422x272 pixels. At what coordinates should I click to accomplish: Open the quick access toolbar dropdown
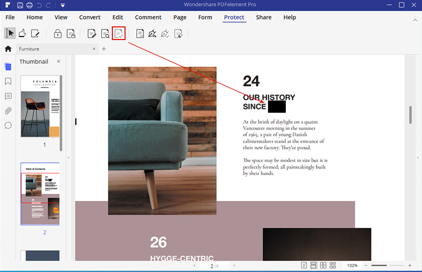(x=62, y=5)
